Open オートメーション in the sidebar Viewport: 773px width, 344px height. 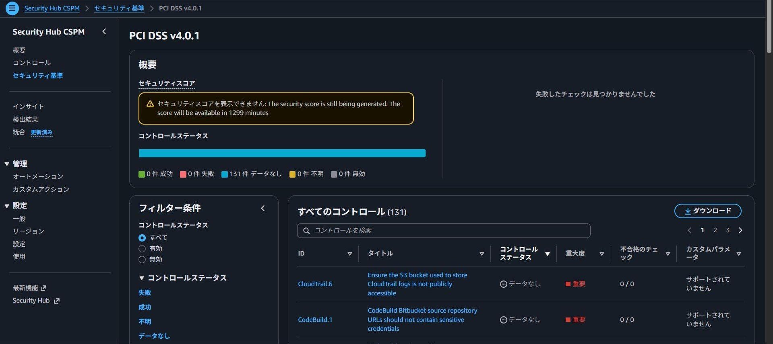[x=38, y=176]
